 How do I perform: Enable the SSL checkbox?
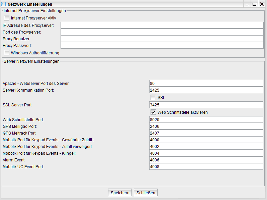153,98
